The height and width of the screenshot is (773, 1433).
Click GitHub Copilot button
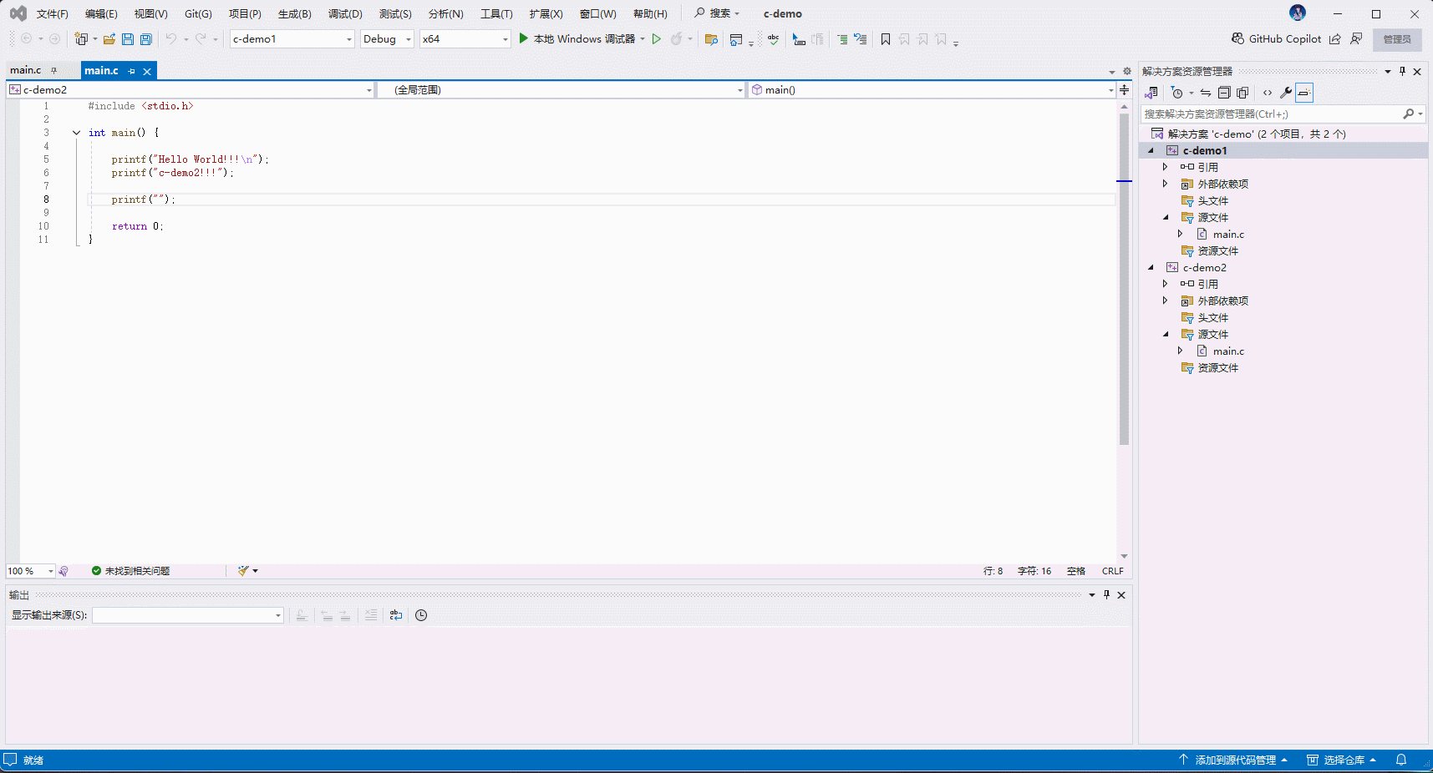pos(1277,39)
